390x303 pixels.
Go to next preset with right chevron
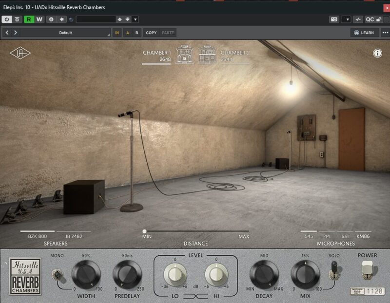click(x=16, y=33)
